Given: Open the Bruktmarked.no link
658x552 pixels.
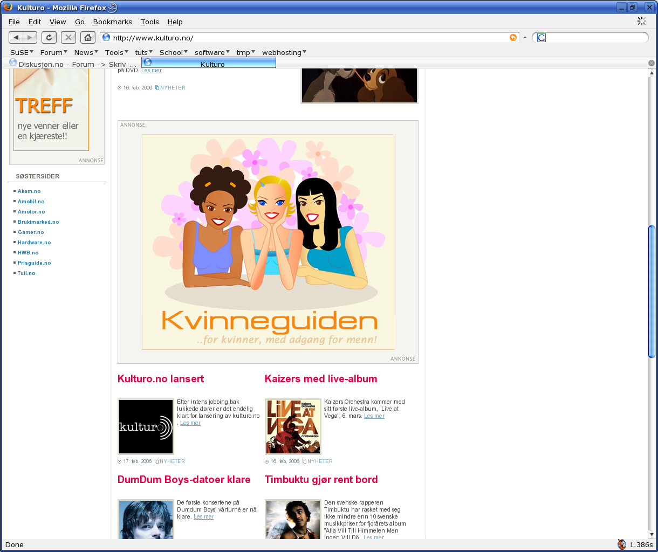Looking at the screenshot, I should click(x=38, y=222).
